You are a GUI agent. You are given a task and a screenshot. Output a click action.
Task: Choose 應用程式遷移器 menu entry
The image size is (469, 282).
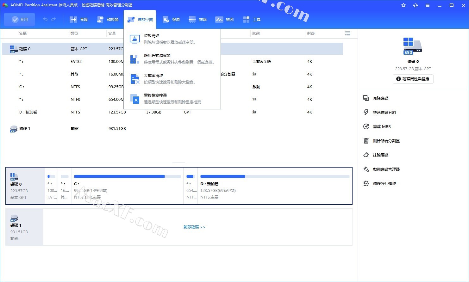(157, 56)
